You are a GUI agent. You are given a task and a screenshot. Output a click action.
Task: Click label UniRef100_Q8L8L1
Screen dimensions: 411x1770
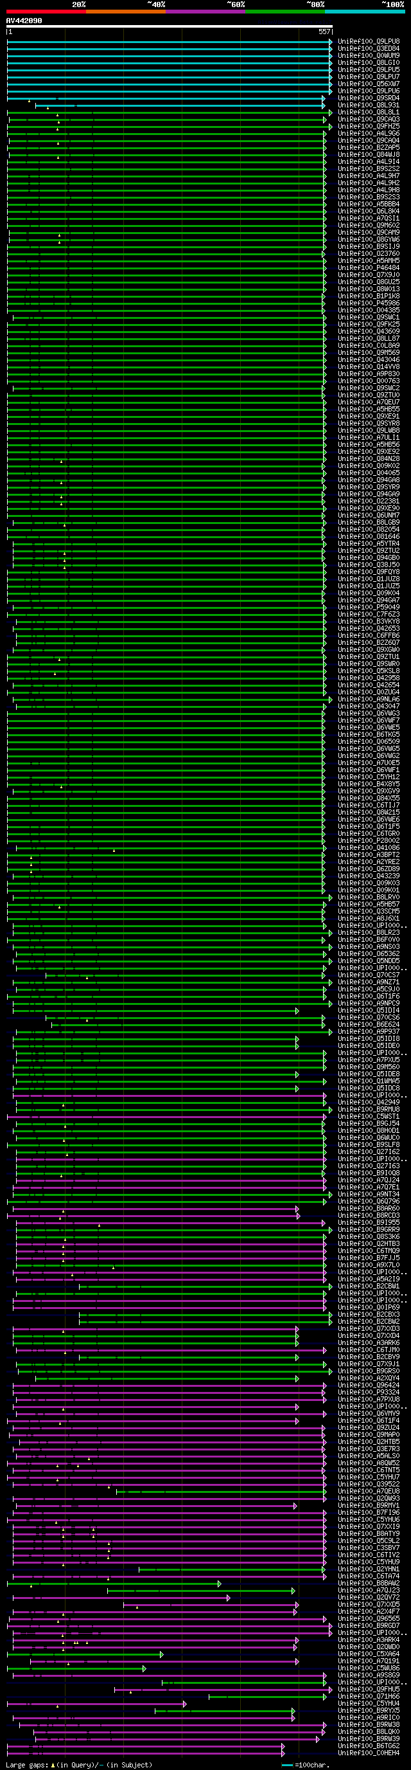click(369, 112)
